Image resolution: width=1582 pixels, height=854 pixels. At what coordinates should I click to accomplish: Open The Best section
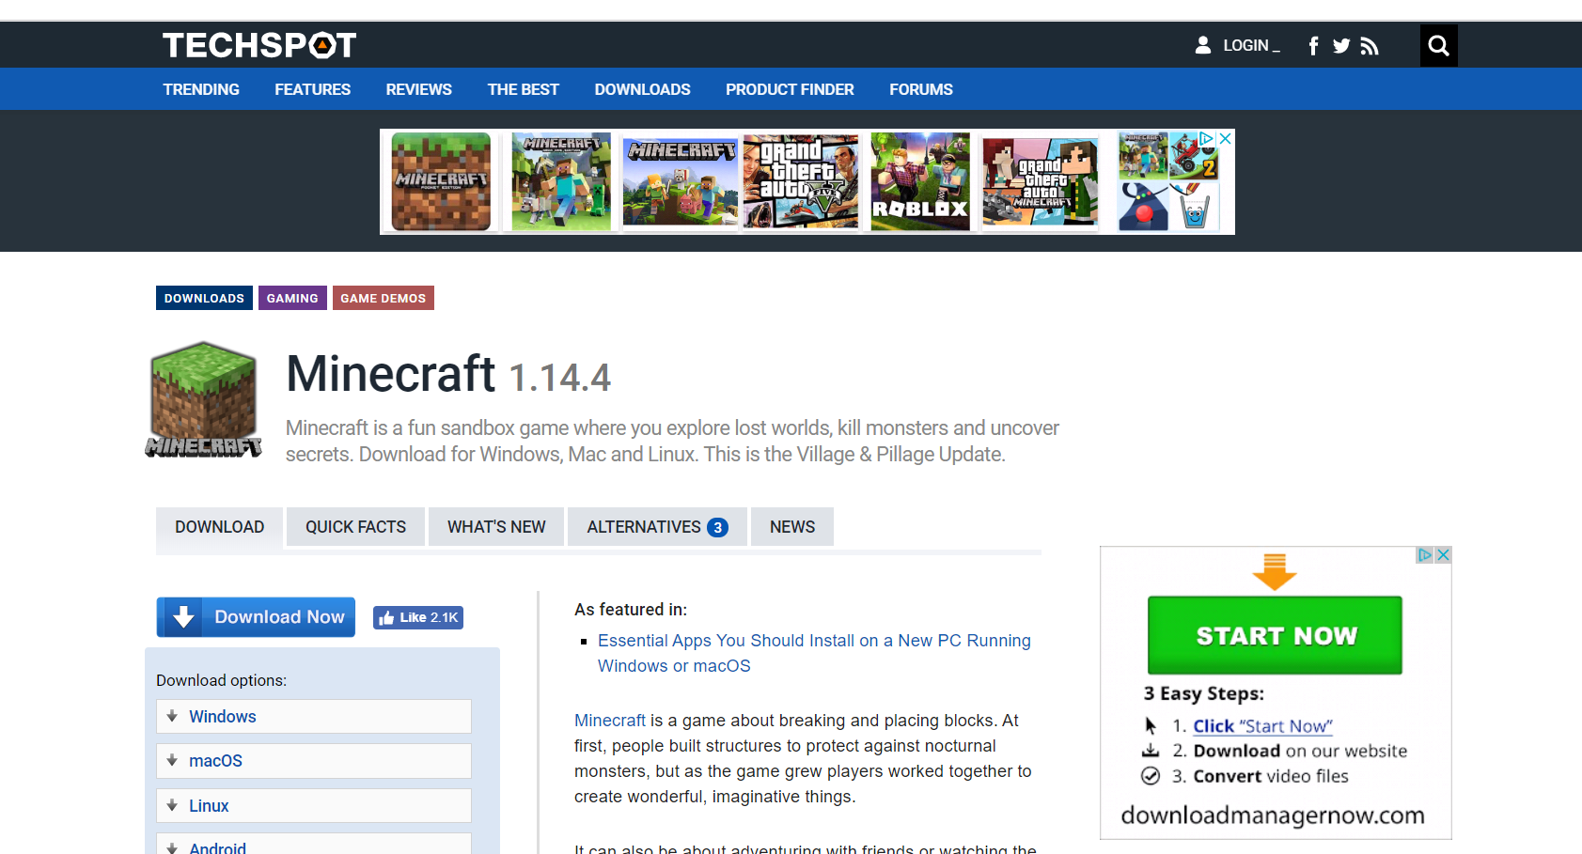(x=523, y=89)
